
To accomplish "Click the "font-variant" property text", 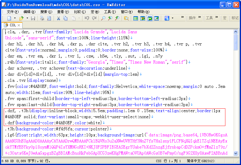I will click(x=51, y=117).
